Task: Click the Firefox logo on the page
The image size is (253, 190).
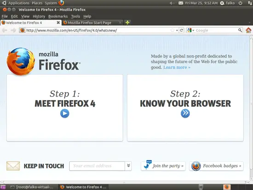Action: pyautogui.click(x=21, y=61)
